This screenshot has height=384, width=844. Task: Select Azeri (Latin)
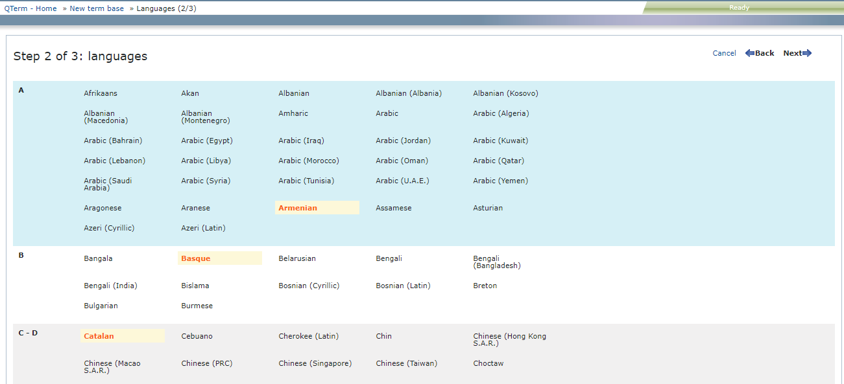tap(203, 227)
